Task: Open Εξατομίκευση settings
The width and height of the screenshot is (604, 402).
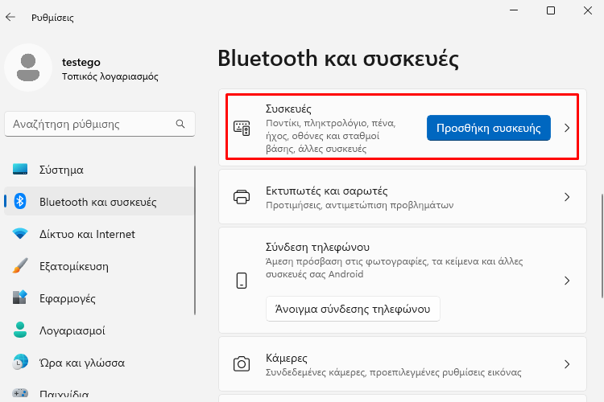Action: pyautogui.click(x=99, y=266)
